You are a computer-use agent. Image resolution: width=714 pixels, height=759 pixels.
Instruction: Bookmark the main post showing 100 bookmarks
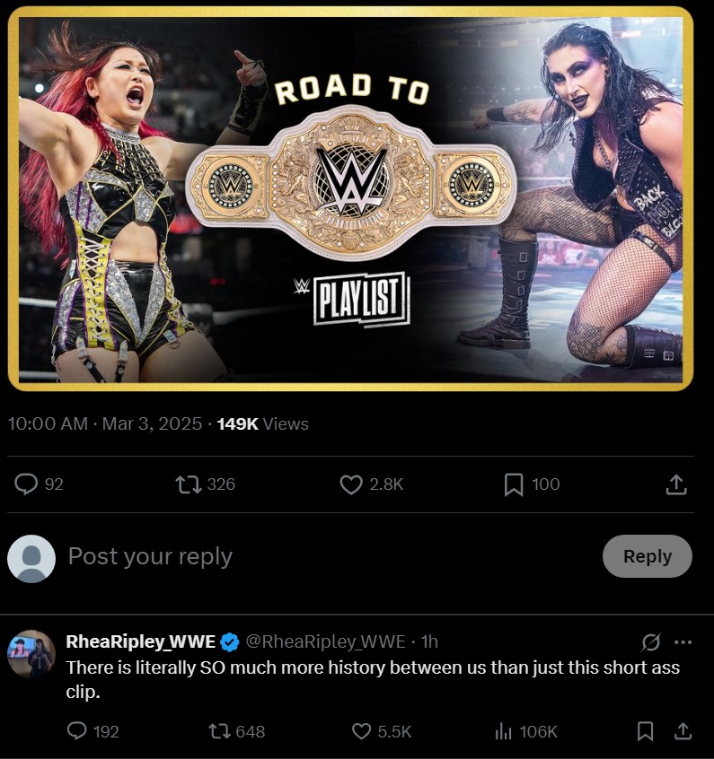tap(514, 484)
